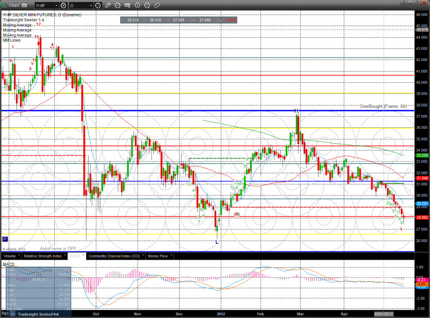
Task: Click the pop-out window icon in title bar
Action: pyautogui.click(x=403, y=2)
